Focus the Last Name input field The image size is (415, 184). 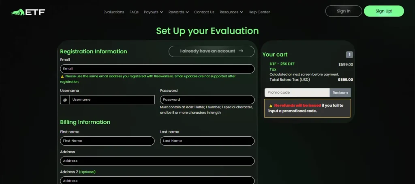pyautogui.click(x=207, y=141)
